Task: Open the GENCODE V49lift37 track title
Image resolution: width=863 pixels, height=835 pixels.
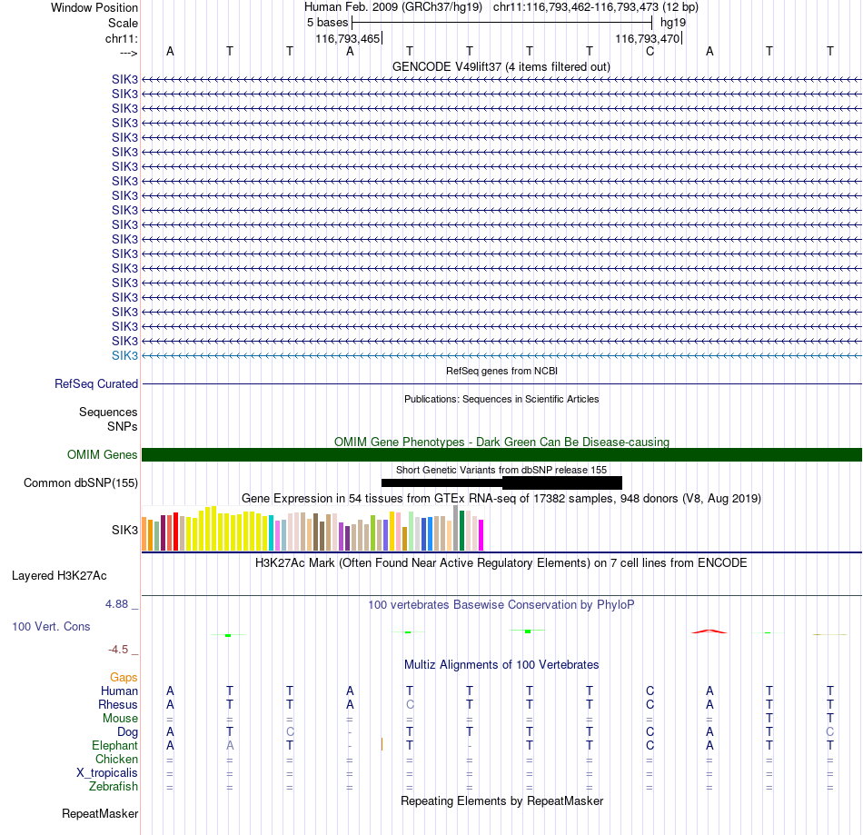Action: 501,66
